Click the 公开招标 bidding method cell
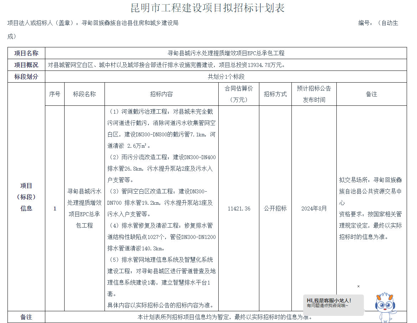The height and width of the screenshot is (323, 417). [x=275, y=209]
